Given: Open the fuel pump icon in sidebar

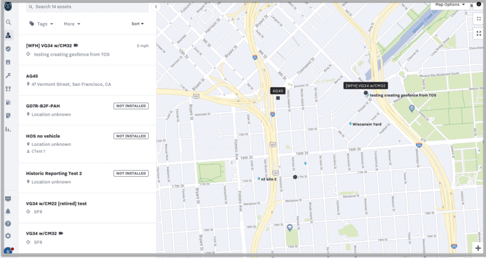Looking at the screenshot, I should click(9, 102).
